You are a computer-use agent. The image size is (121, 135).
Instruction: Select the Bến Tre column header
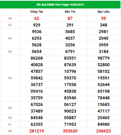(70, 12)
